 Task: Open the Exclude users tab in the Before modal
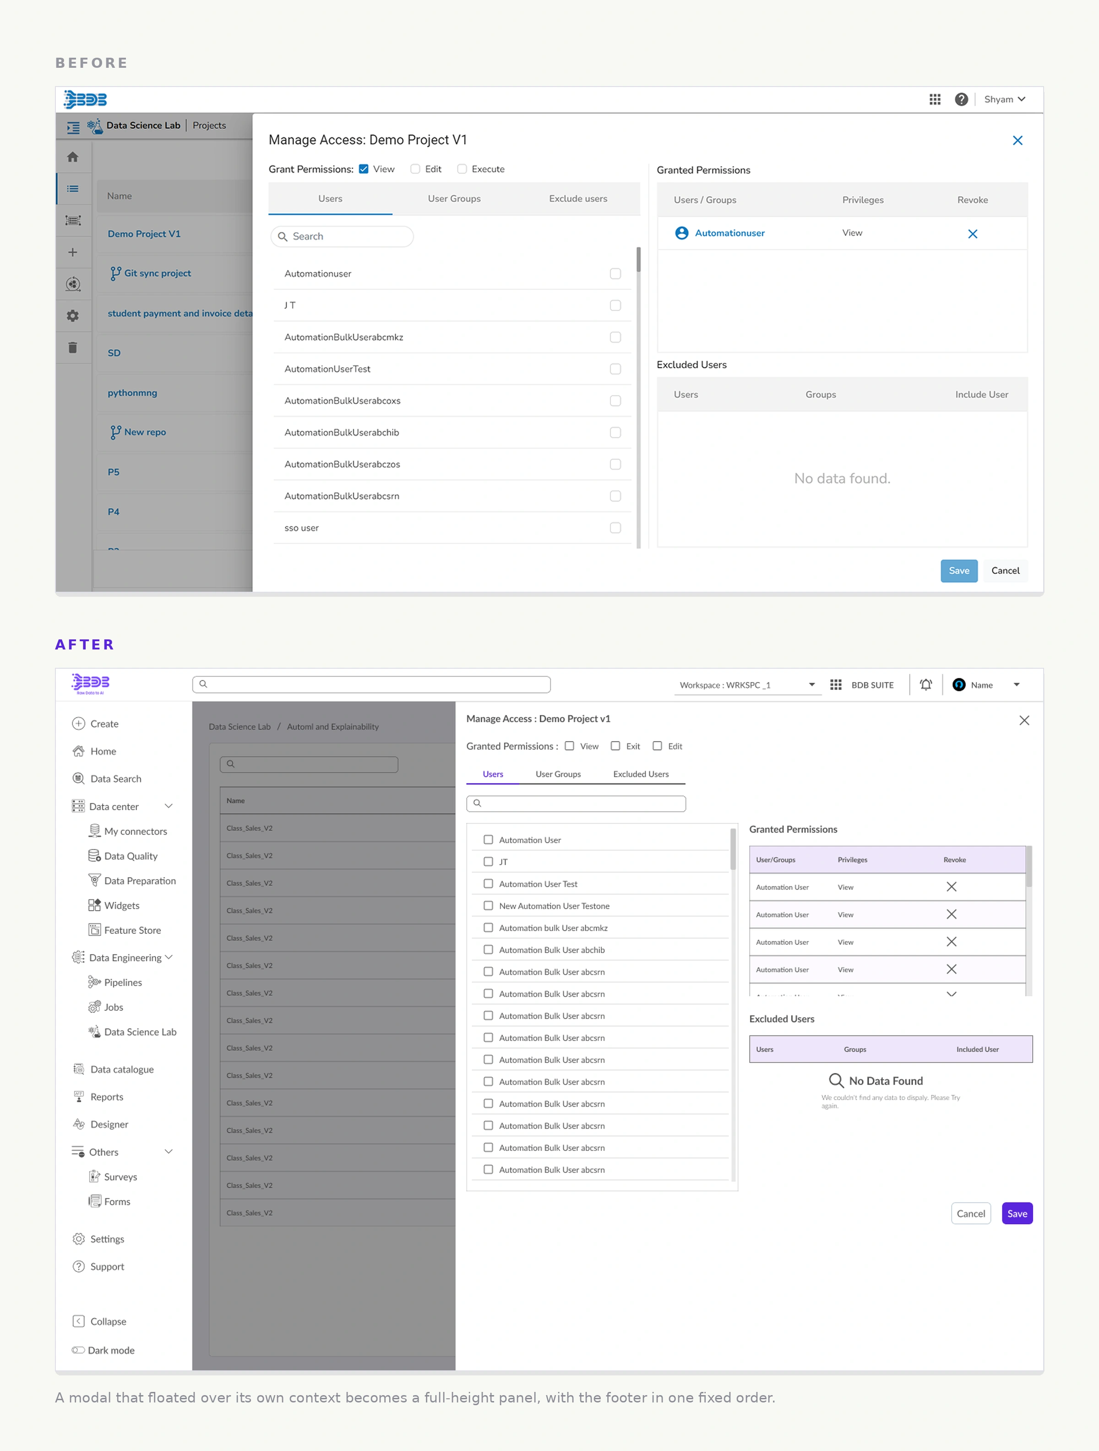point(578,199)
